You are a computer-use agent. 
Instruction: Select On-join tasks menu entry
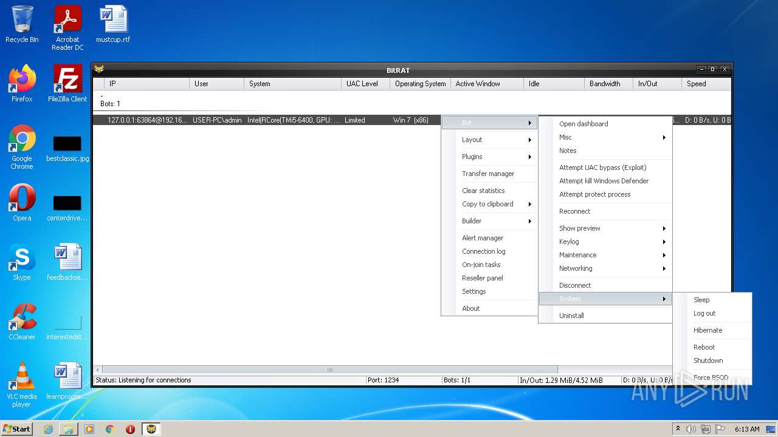(x=489, y=265)
